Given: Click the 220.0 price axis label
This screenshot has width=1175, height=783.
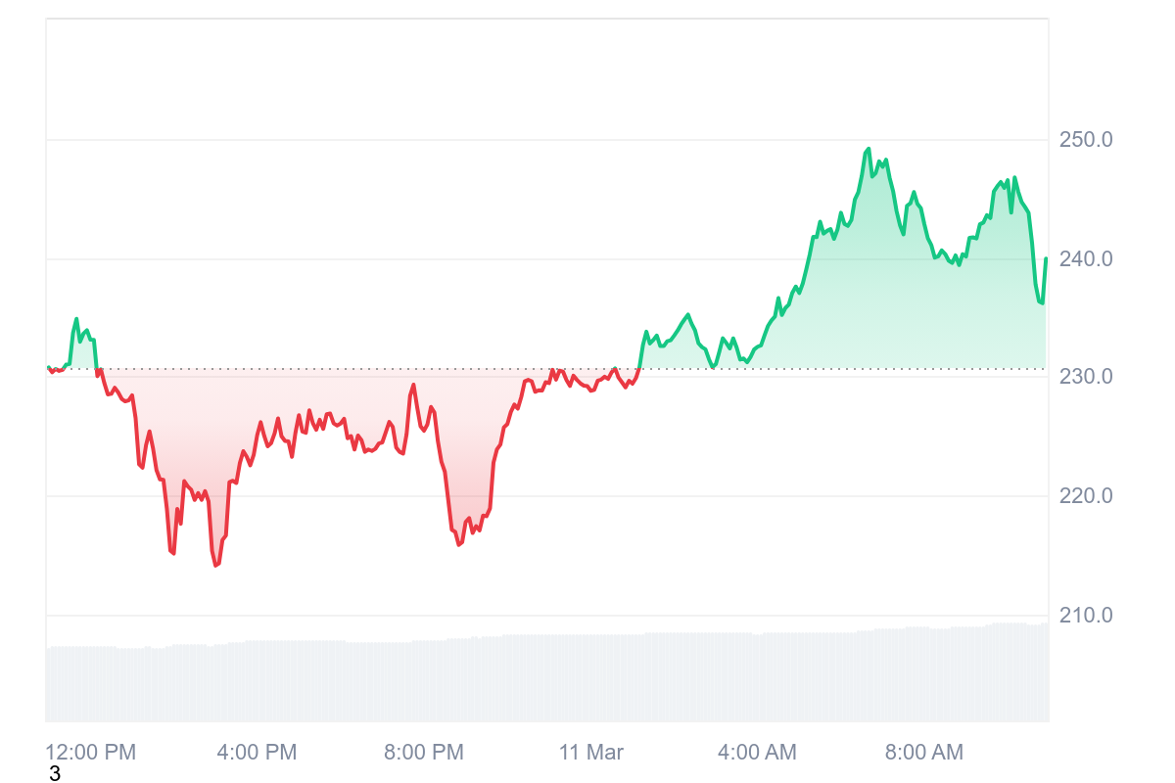Looking at the screenshot, I should (x=1086, y=496).
